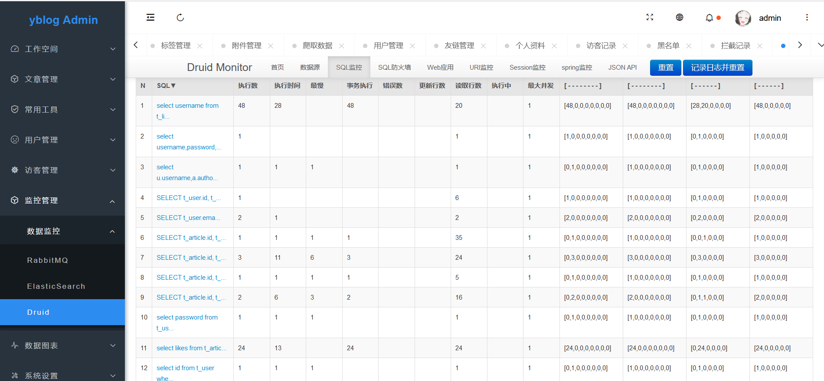The width and height of the screenshot is (824, 381).
Task: Switch to URI监控 tab
Action: coord(481,68)
